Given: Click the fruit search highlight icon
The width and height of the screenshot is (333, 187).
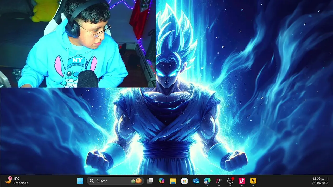Looking at the screenshot, I should tap(136, 181).
